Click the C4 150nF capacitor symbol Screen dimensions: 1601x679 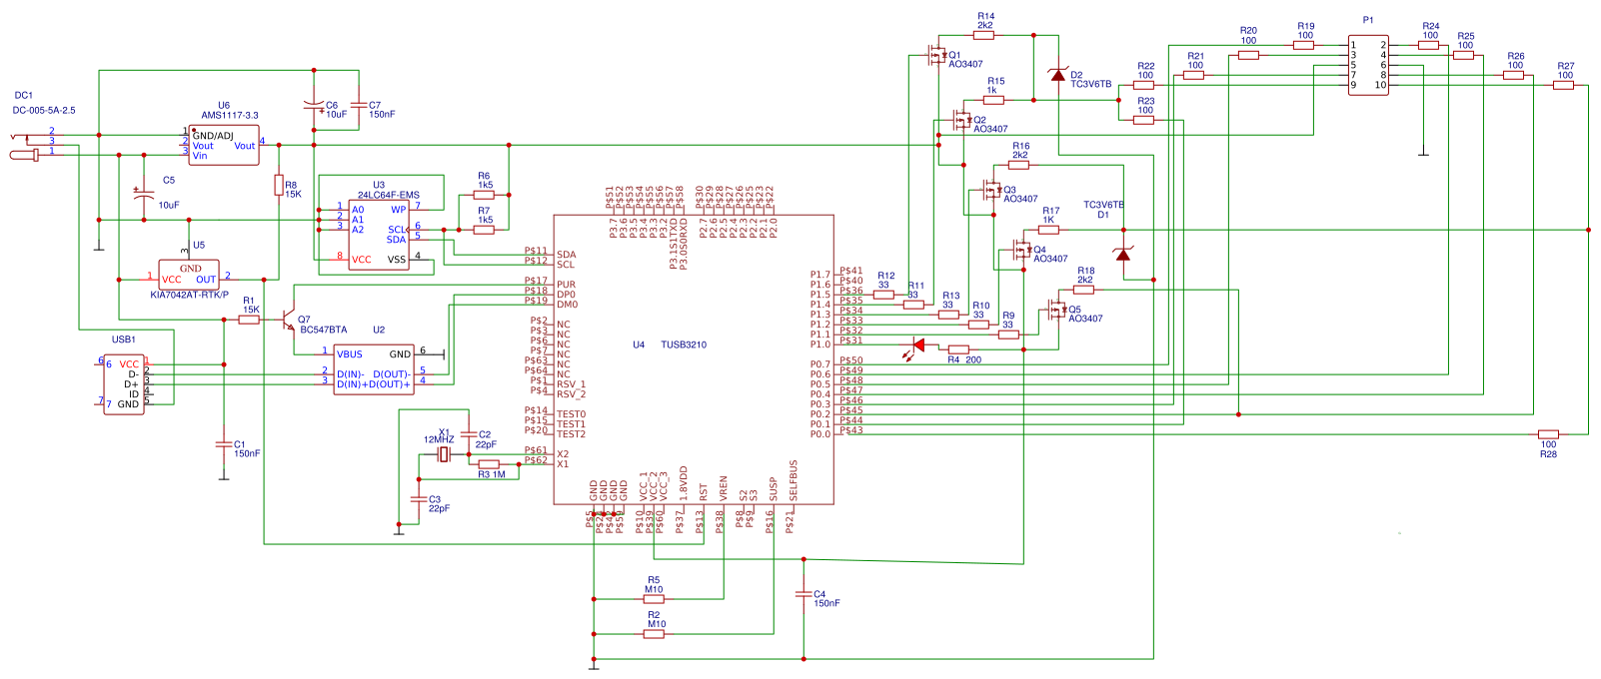802,594
